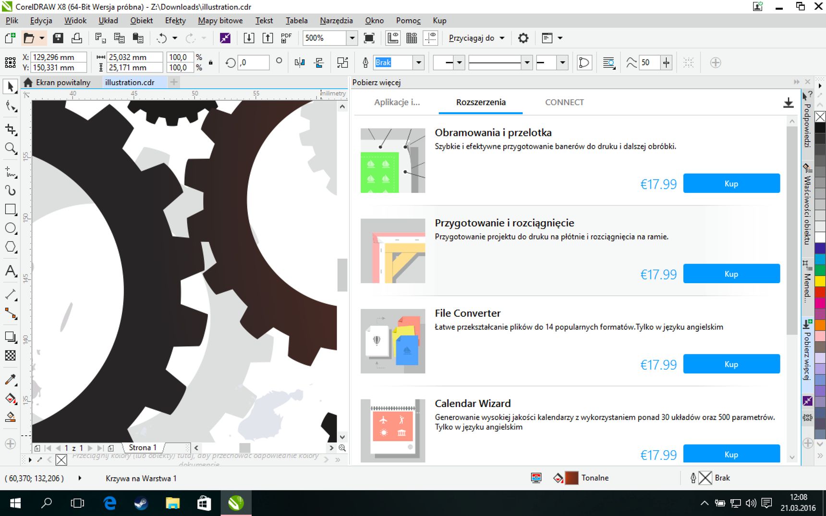
Task: Select the Crop tool
Action: 11,129
